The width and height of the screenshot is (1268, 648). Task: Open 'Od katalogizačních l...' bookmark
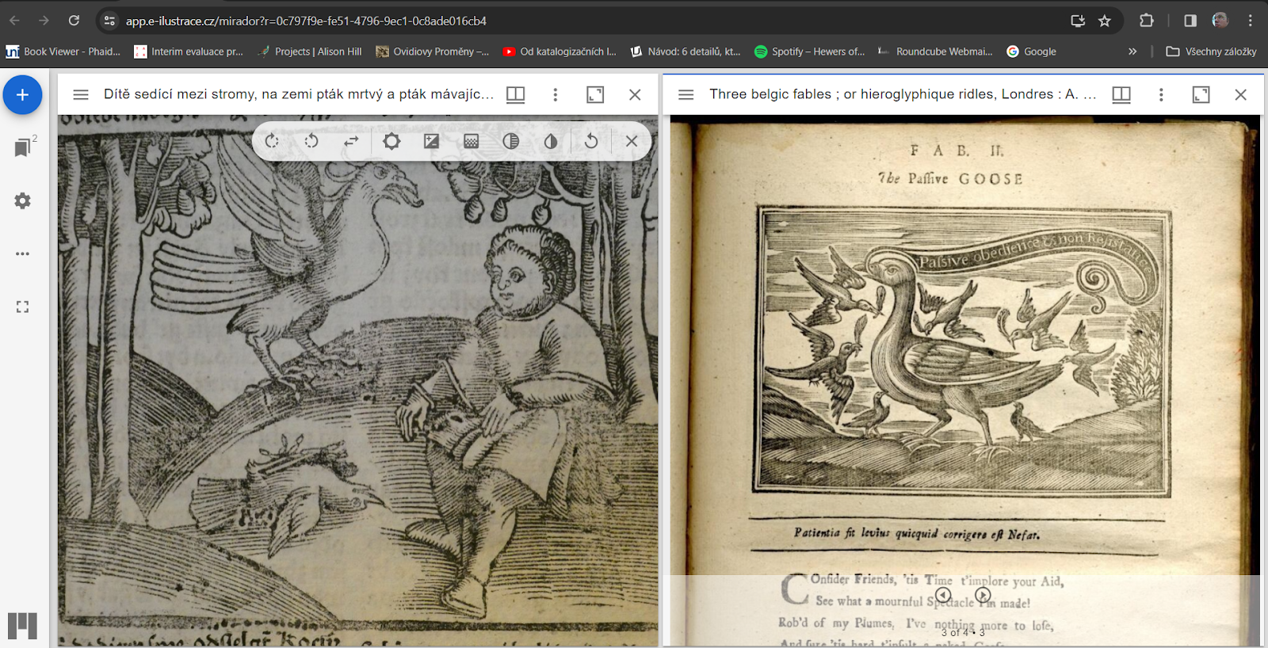(x=560, y=51)
